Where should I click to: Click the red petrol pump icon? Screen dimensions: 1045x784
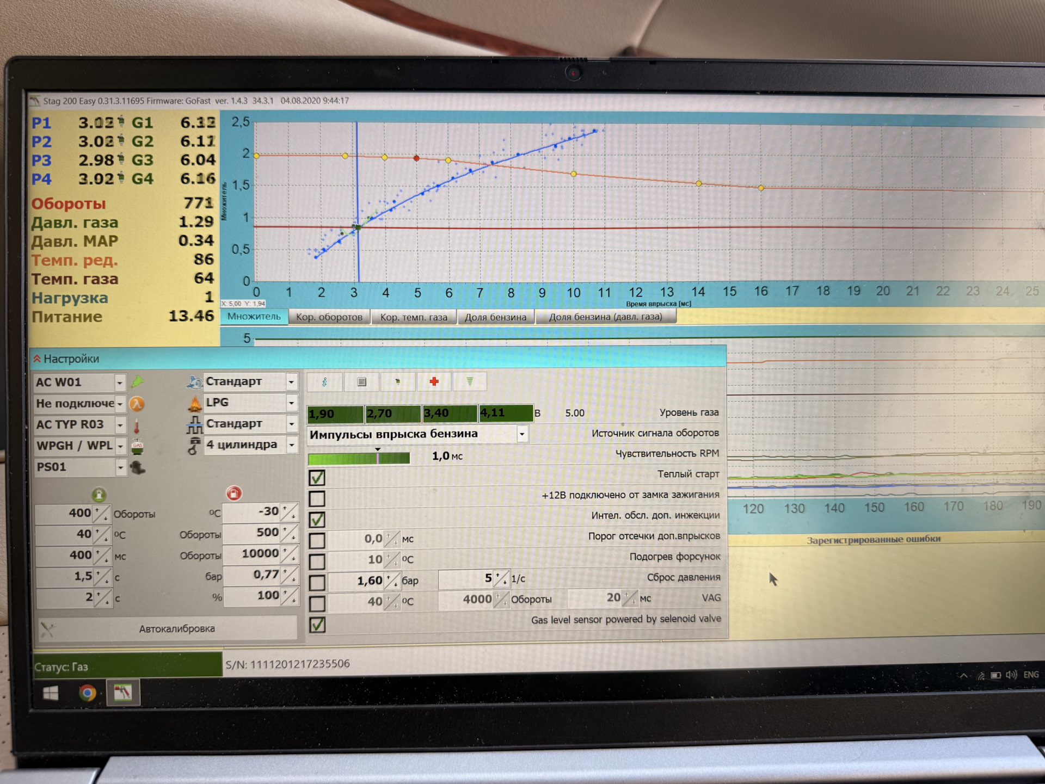[x=234, y=493]
